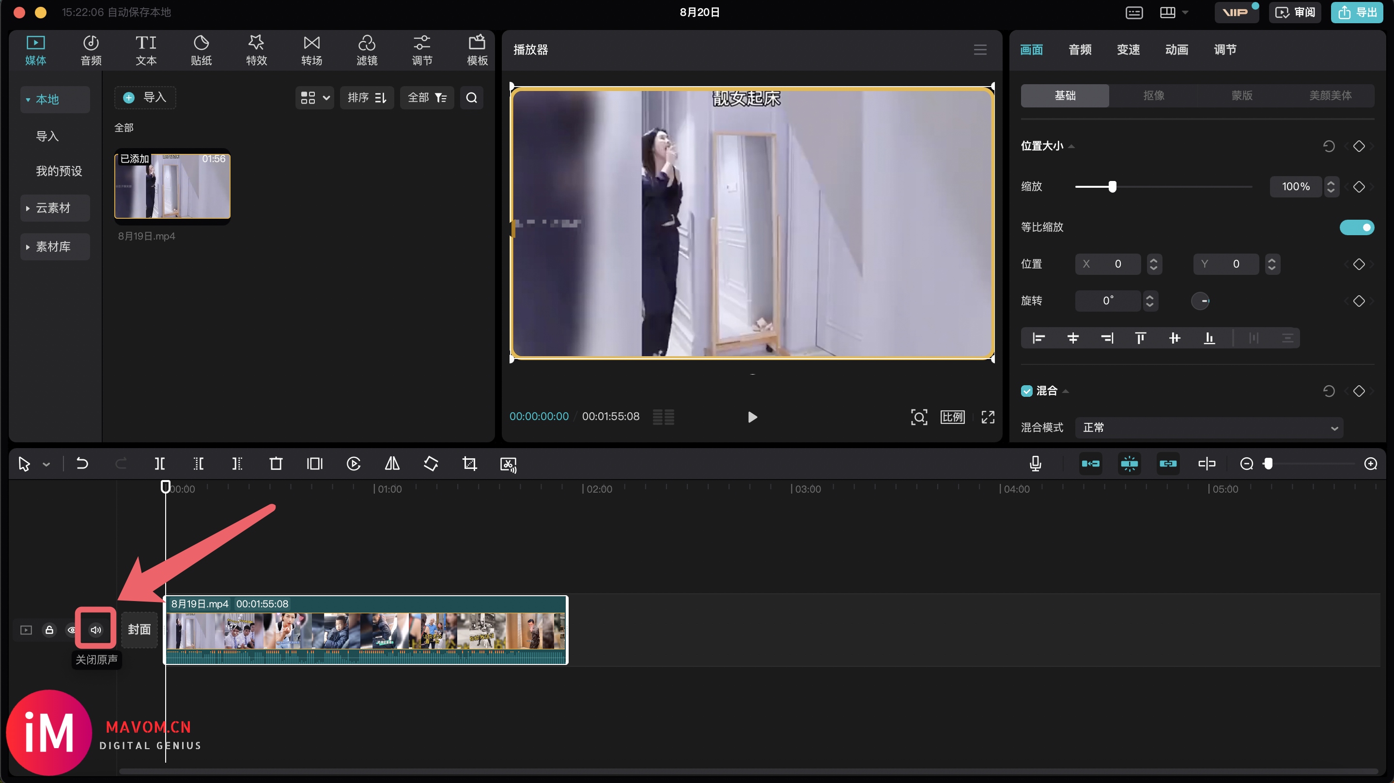Open the grid view mode dropdown
The width and height of the screenshot is (1394, 783).
314,97
